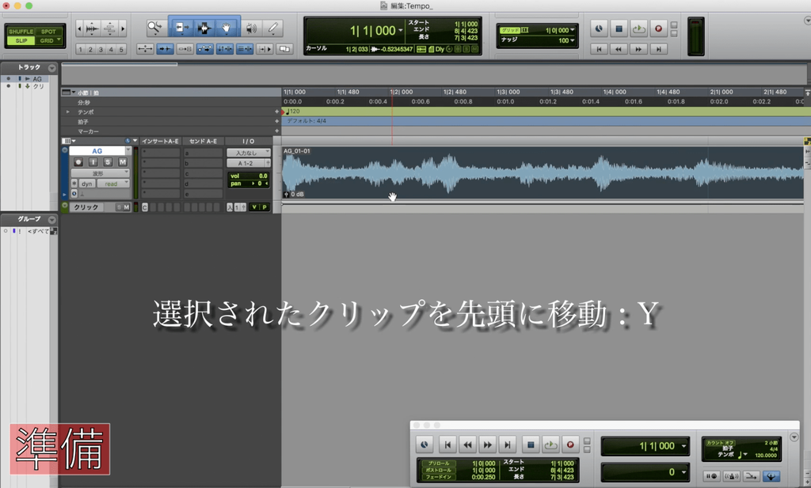The width and height of the screenshot is (811, 488).
Task: Open AG track view selector 波形
Action: (x=101, y=173)
